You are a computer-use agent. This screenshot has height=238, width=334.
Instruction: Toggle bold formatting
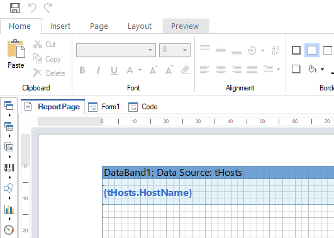[82, 70]
